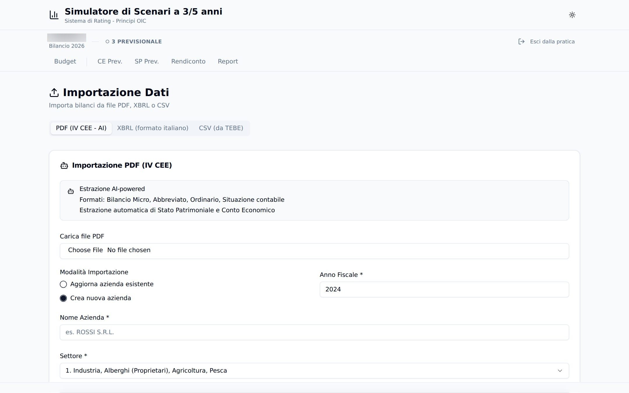
Task: Select the Crea nuova azienda radio option
Action: pos(63,298)
